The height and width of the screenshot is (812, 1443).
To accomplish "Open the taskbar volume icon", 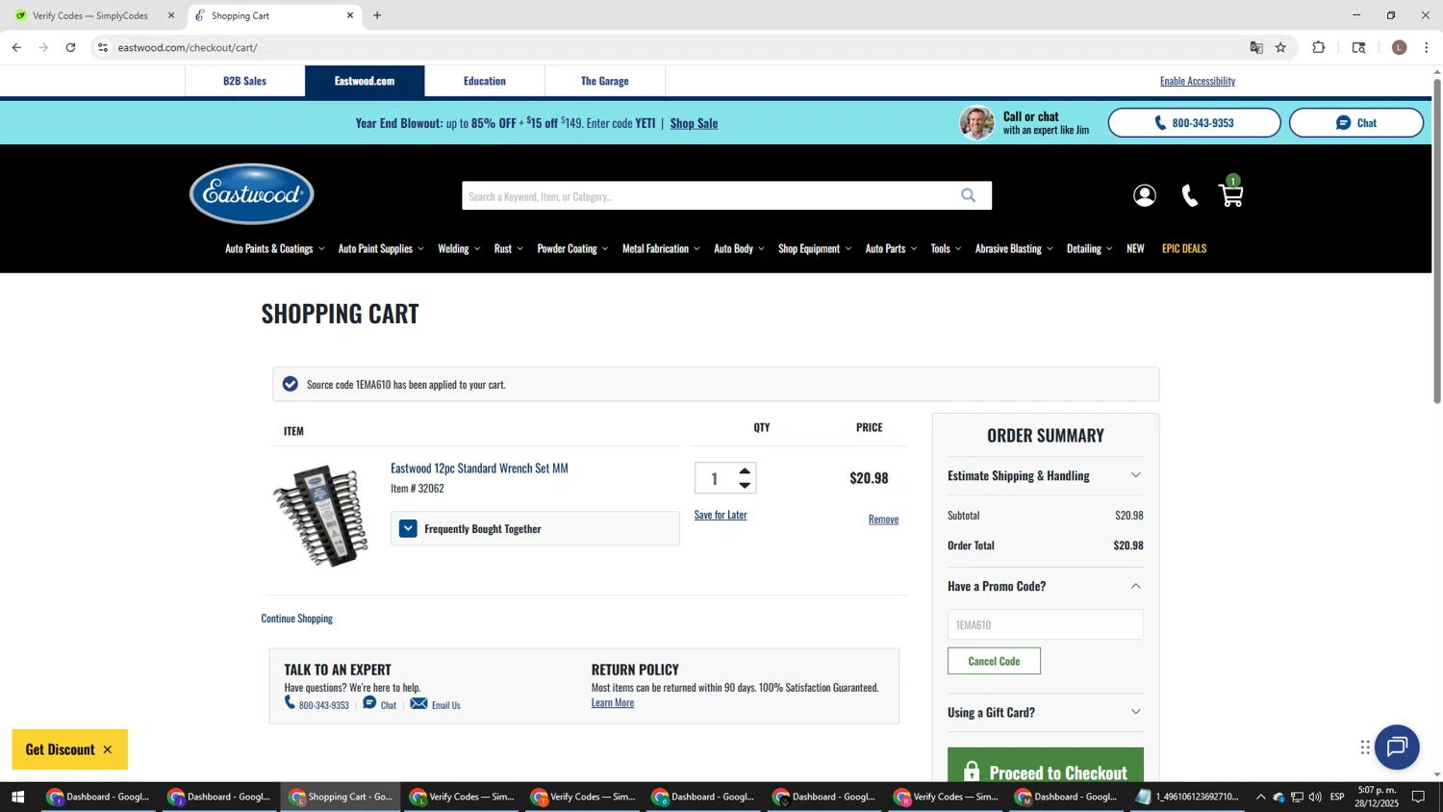I will [1315, 797].
